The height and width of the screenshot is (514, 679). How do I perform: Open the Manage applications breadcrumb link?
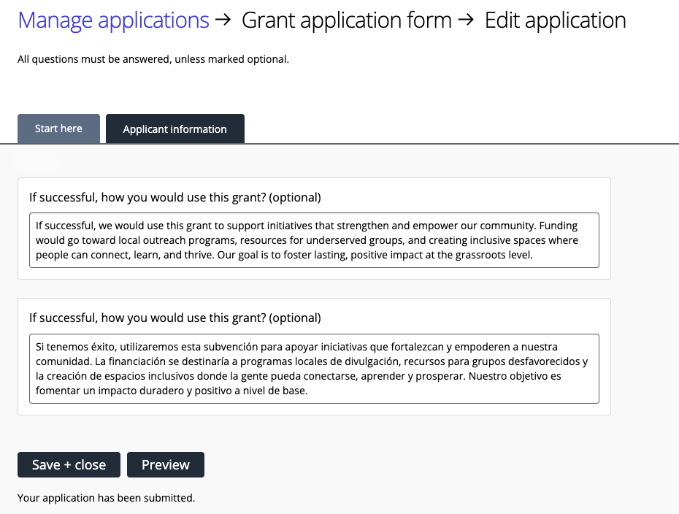(113, 20)
